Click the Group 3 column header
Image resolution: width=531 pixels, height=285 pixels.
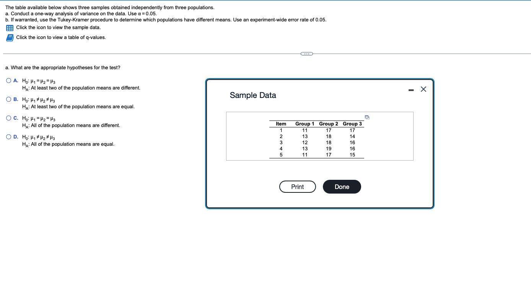click(x=352, y=124)
